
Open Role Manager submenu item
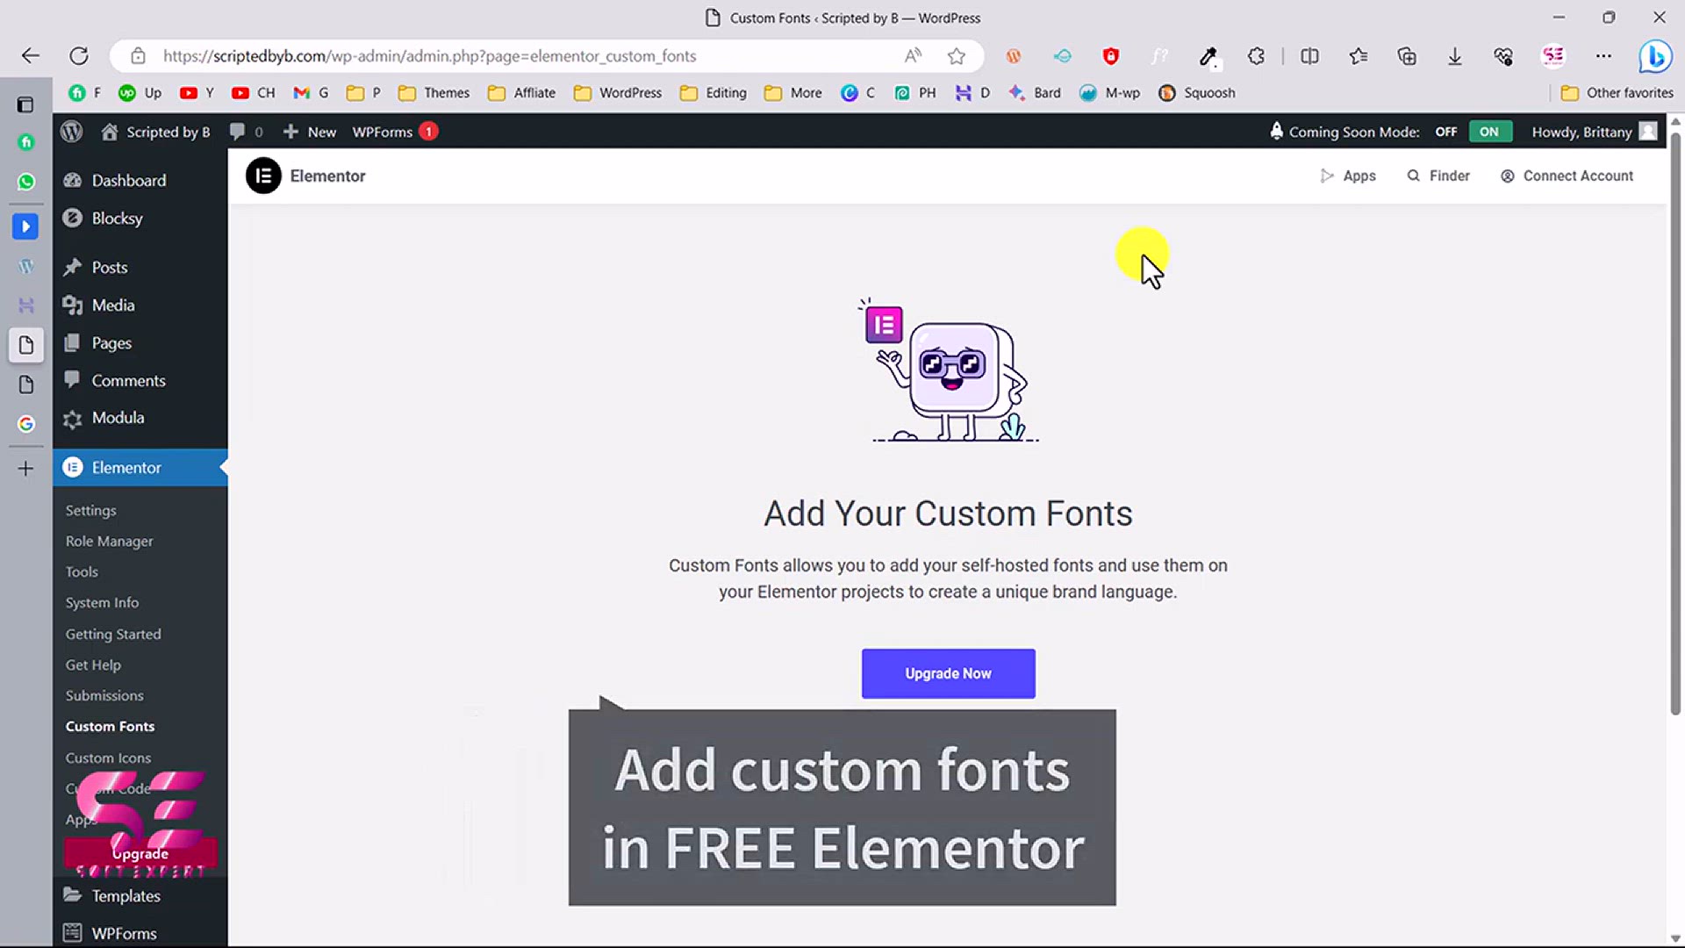109,541
